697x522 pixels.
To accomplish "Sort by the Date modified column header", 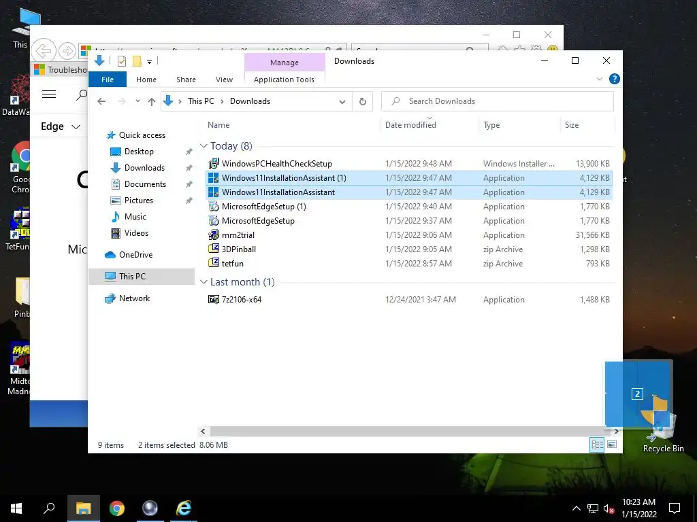I will pyautogui.click(x=410, y=125).
